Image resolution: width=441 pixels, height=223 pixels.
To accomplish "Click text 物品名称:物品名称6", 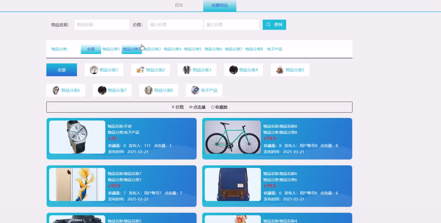I will click(280, 174).
